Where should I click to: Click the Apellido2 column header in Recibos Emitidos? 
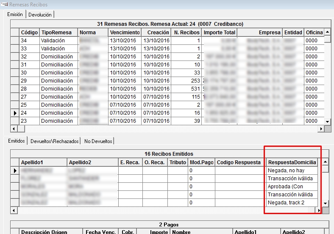[x=93, y=162]
